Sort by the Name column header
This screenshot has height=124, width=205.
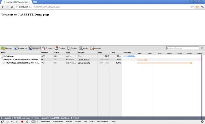(20, 53)
